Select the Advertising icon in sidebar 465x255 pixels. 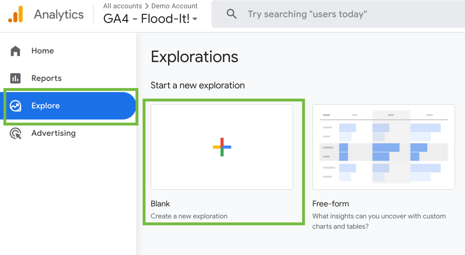point(15,133)
